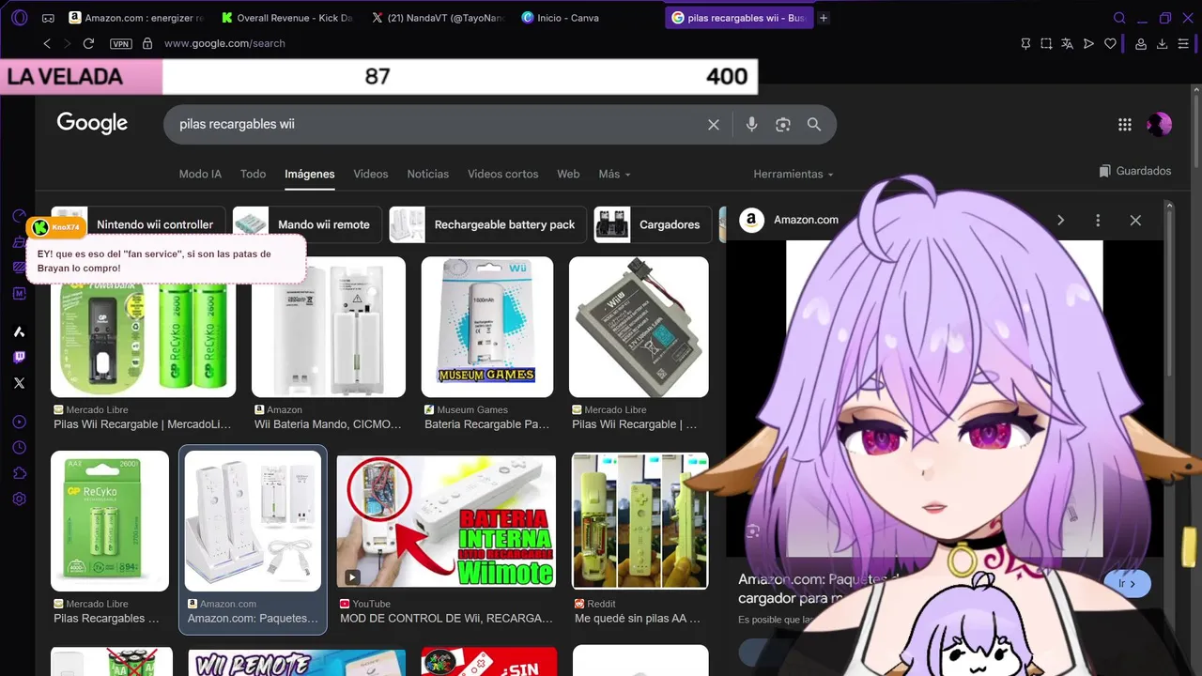This screenshot has height=676, width=1202.
Task: Switch to the Videos cortos tab
Action: [503, 174]
